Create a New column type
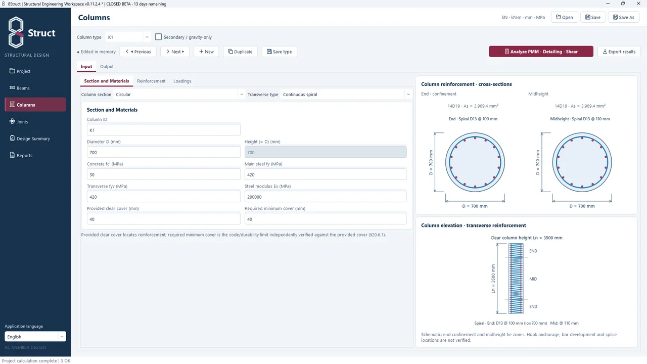The width and height of the screenshot is (647, 364). (206, 52)
